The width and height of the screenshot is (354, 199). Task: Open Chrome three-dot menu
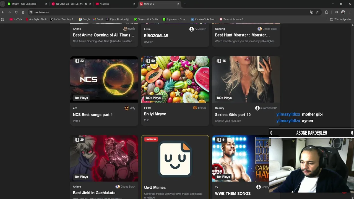pyautogui.click(x=350, y=12)
